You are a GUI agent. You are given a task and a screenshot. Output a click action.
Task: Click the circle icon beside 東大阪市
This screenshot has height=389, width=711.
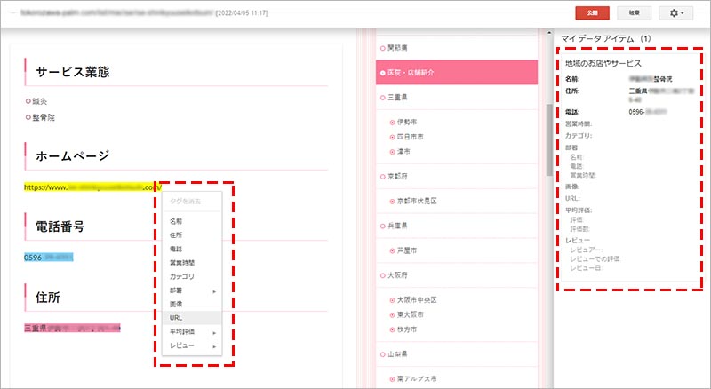pos(392,314)
